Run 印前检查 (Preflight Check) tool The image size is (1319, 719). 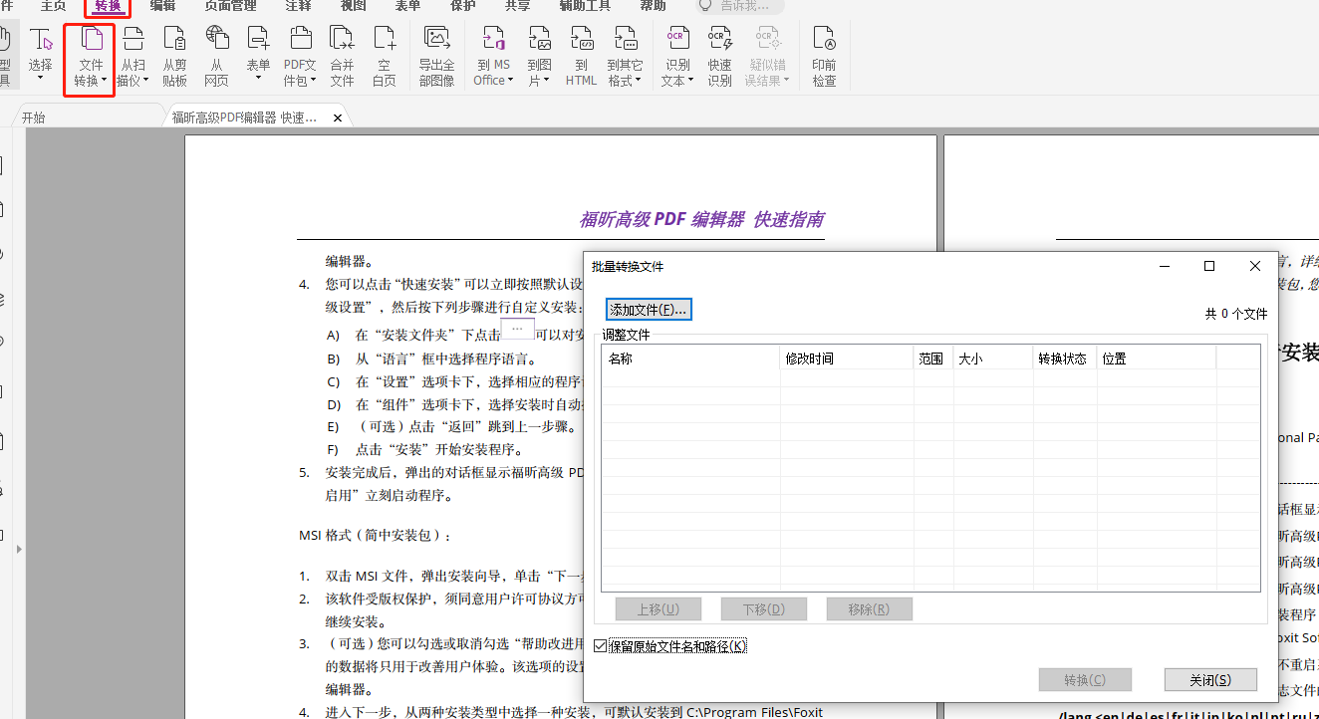point(825,57)
